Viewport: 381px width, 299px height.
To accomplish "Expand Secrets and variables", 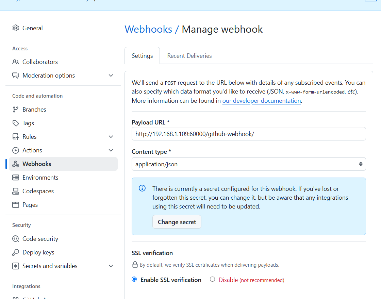I will pos(111,266).
